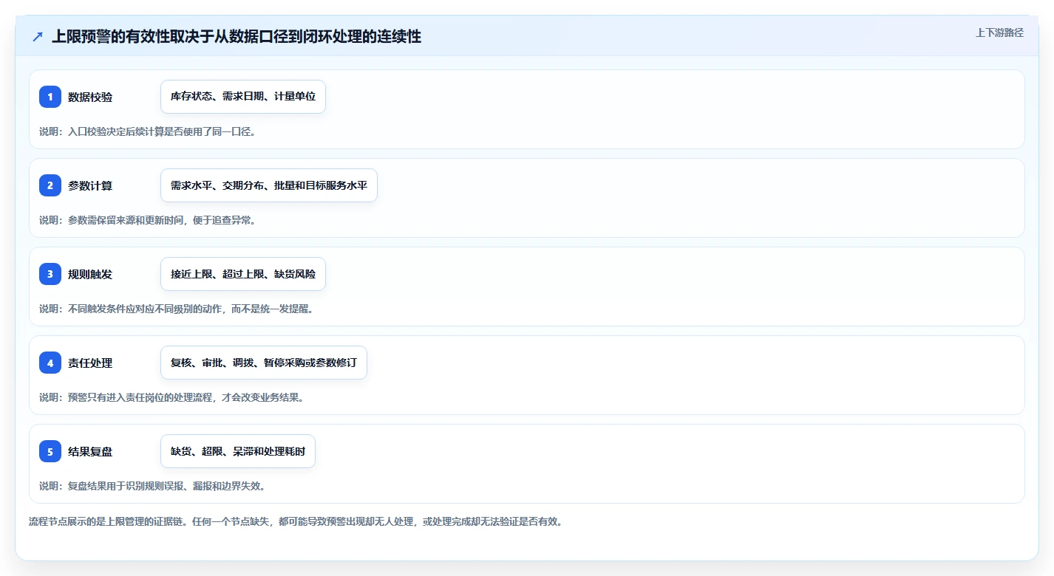Click the note 参数需保留来源和更新时间
The width and height of the screenshot is (1054, 576).
click(148, 220)
